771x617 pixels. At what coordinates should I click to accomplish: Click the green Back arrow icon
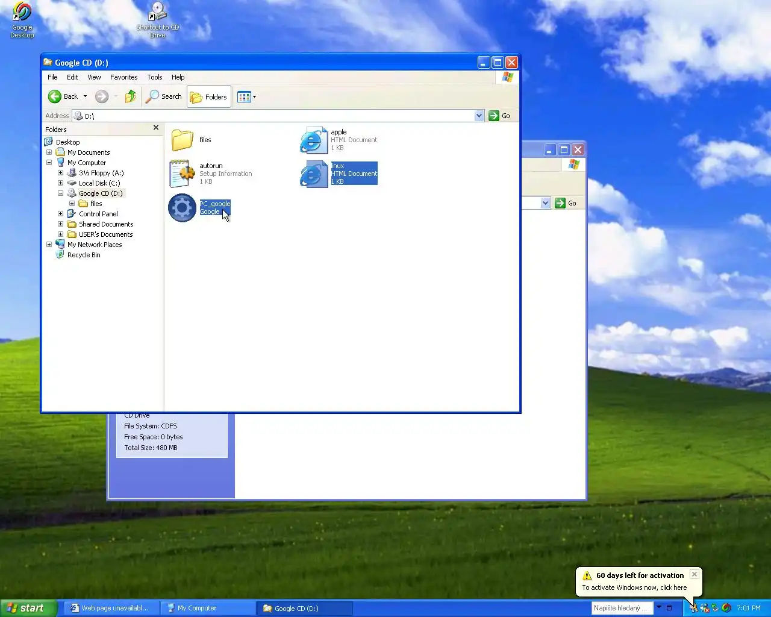[55, 96]
